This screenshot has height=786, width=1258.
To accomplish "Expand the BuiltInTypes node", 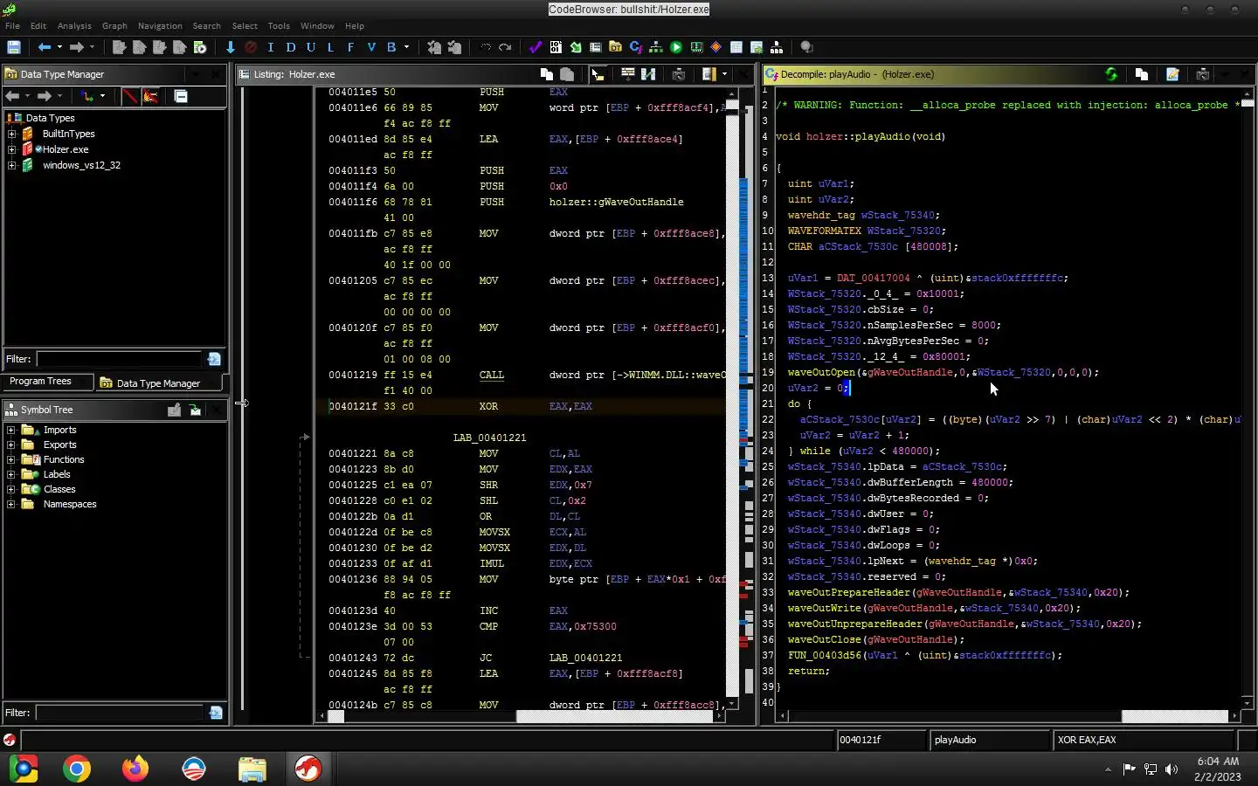I will (x=11, y=134).
